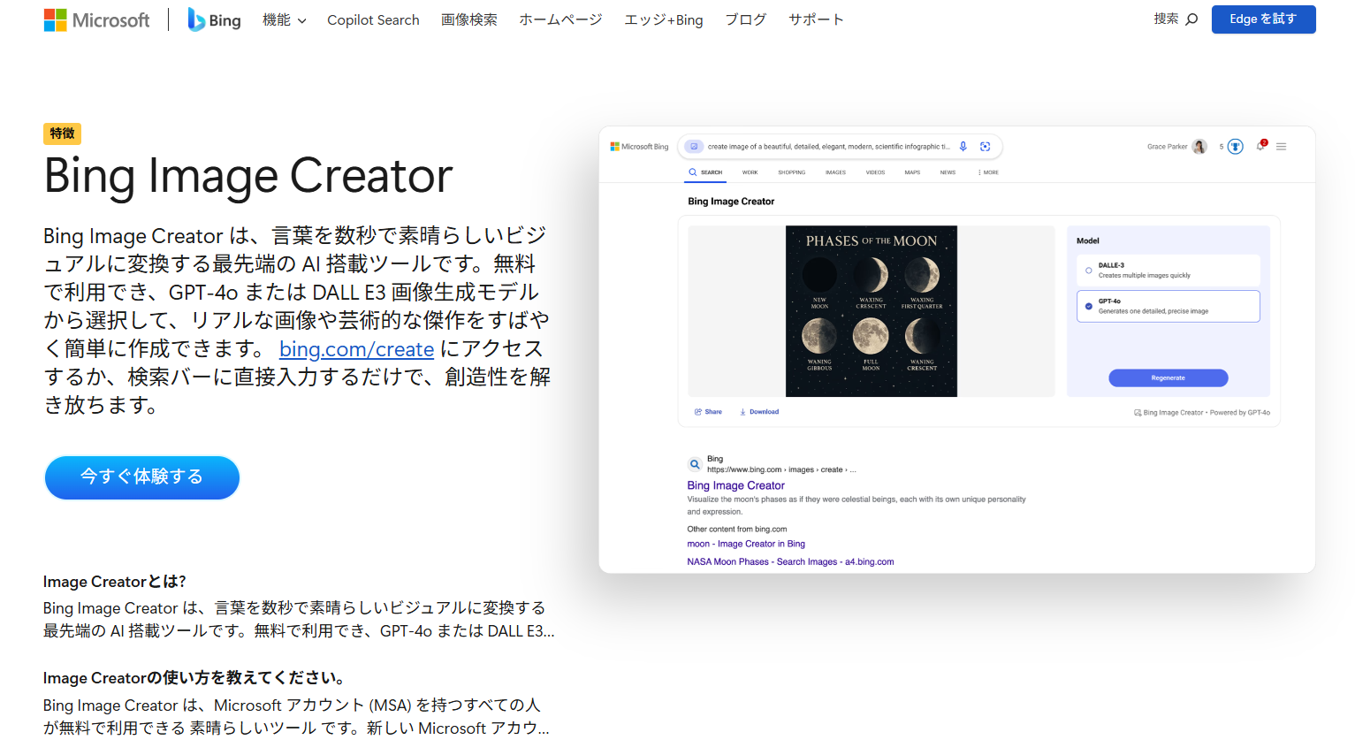This screenshot has height=755, width=1355.
Task: Click the 'Powered by GPT-4o' credit text
Action: tap(1240, 413)
